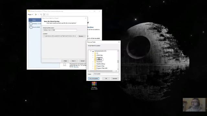Image resolution: width=207 pixels, height=116 pixels.
Task: Open the Player menu in VMware
Action: click(x=30, y=15)
